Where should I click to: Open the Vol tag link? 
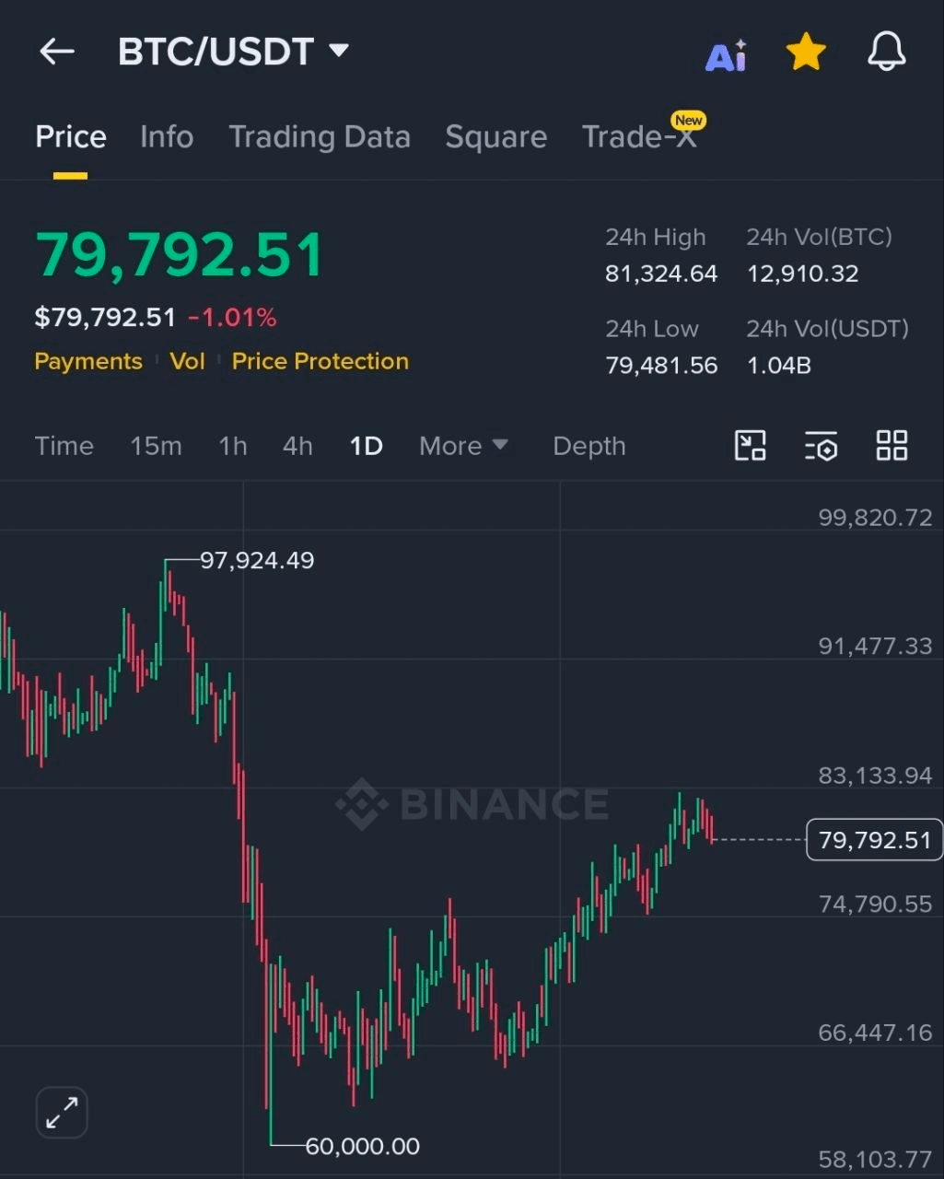(x=187, y=361)
